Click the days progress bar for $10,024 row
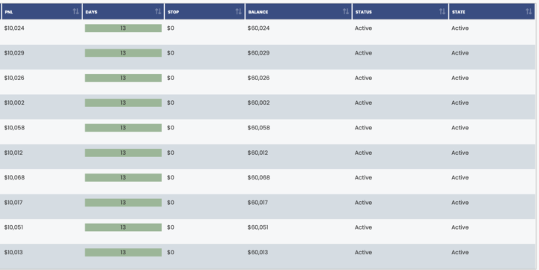Image resolution: width=539 pixels, height=270 pixels. [123, 28]
